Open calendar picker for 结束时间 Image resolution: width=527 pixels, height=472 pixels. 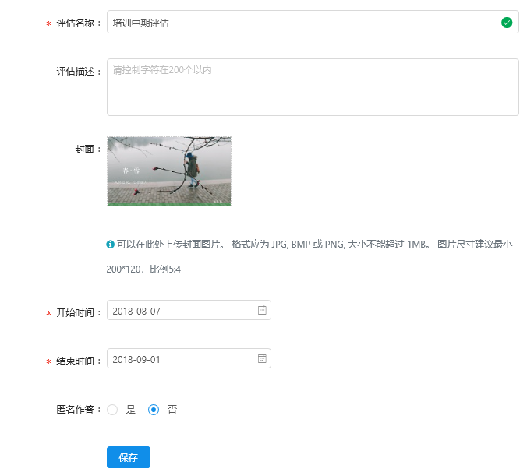pos(262,358)
